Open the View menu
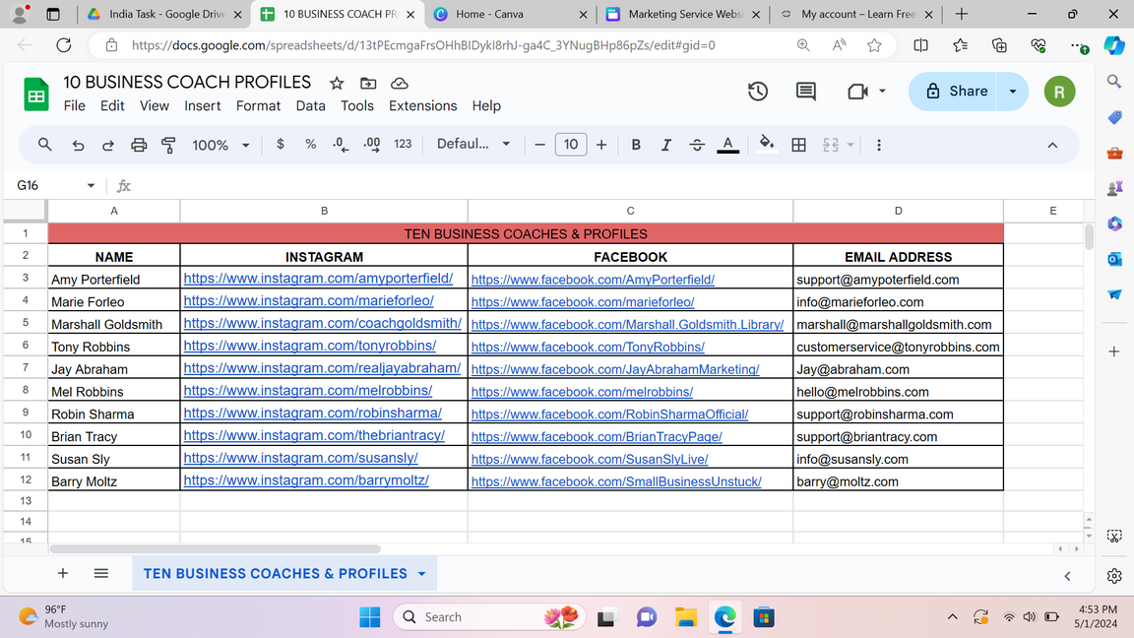 pos(154,105)
